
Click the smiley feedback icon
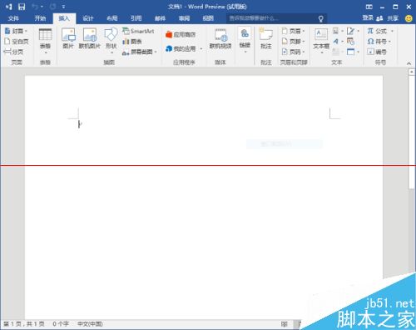409,18
